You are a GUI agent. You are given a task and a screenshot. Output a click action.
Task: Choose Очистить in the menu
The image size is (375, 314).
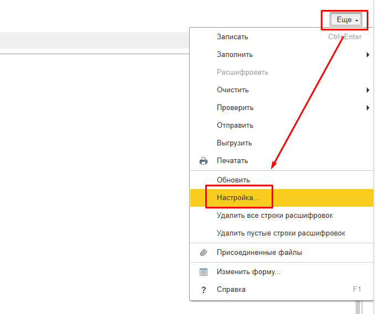click(233, 90)
